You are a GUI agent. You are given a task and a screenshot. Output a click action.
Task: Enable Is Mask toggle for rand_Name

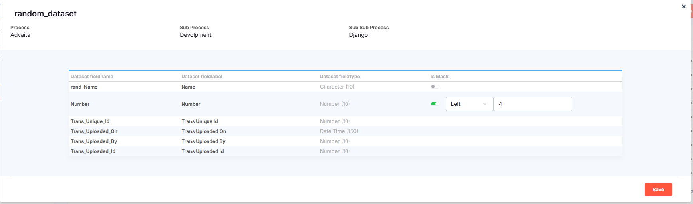(435, 87)
